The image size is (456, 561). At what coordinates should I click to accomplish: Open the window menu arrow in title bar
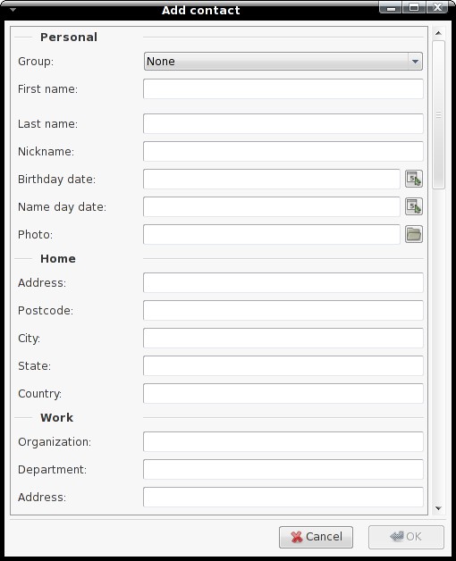coord(13,10)
